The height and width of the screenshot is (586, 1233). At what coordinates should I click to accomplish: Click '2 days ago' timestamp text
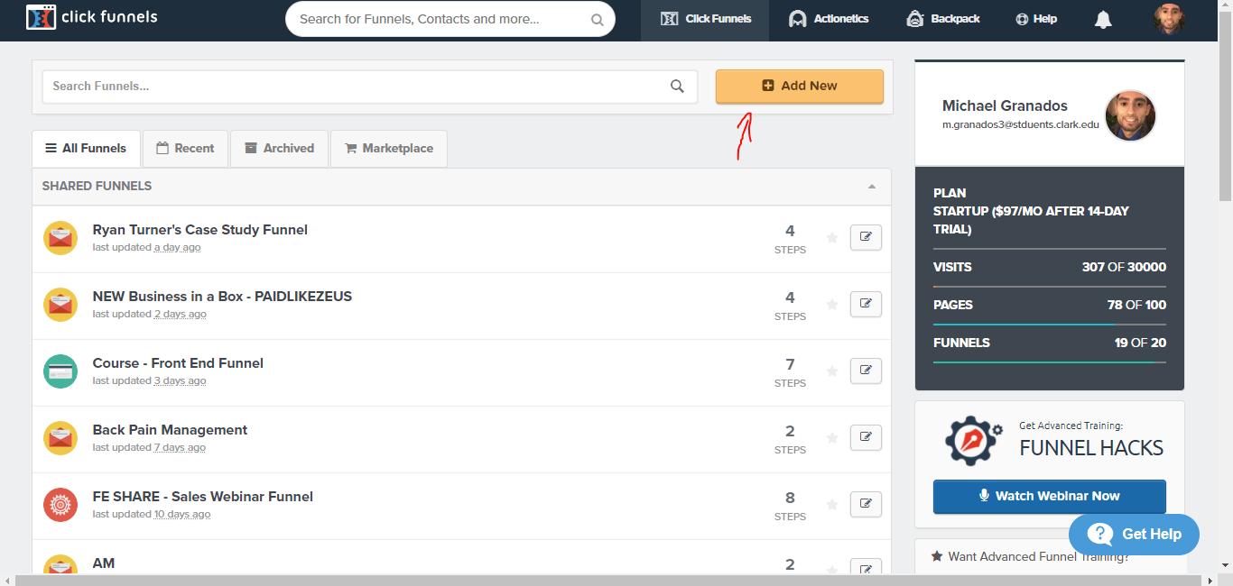tap(181, 314)
